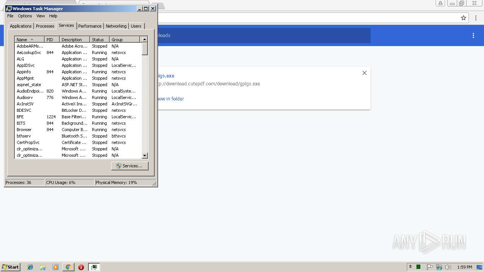Sort by the Description column header
Viewport: 484px width, 272px height.
click(75, 40)
